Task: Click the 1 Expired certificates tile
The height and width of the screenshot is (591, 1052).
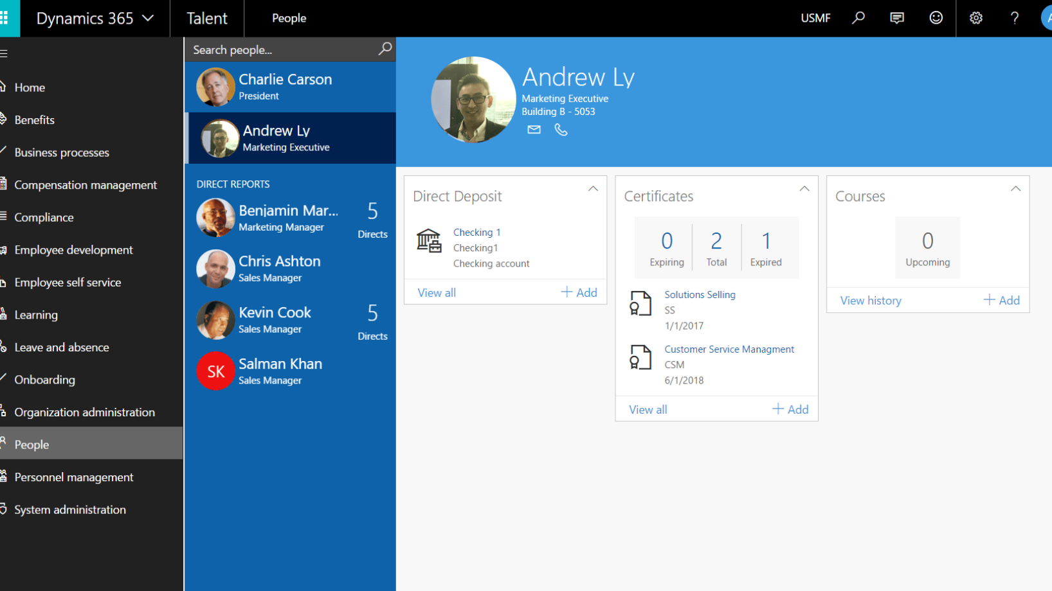Action: [766, 247]
